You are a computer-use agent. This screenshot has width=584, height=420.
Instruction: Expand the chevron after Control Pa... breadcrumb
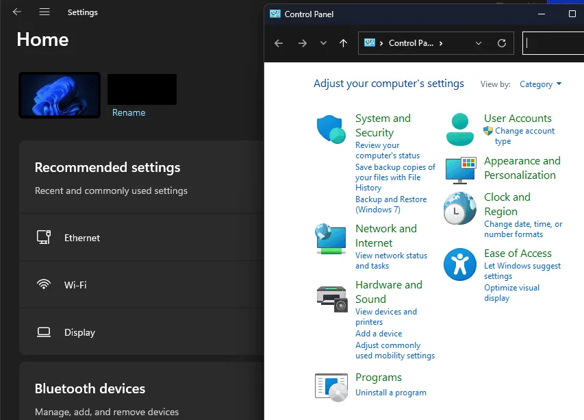tap(441, 43)
